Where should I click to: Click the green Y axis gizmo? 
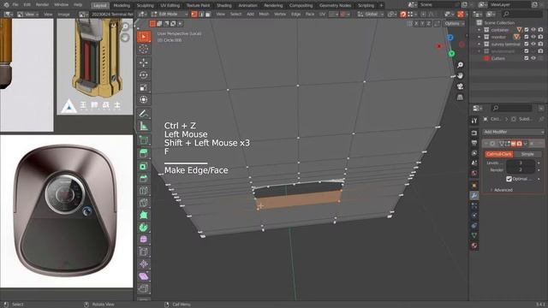click(451, 54)
